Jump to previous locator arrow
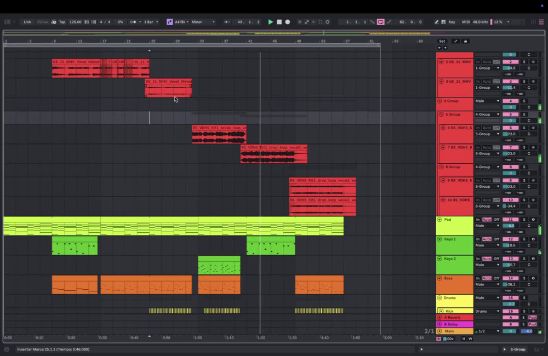The height and width of the screenshot is (356, 548). (x=439, y=48)
